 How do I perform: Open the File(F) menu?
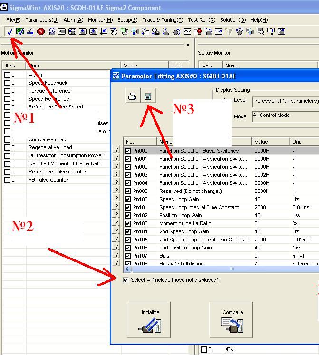(13, 20)
